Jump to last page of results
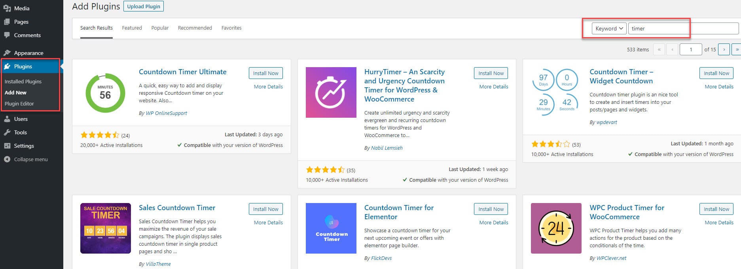The height and width of the screenshot is (269, 741). pos(737,49)
